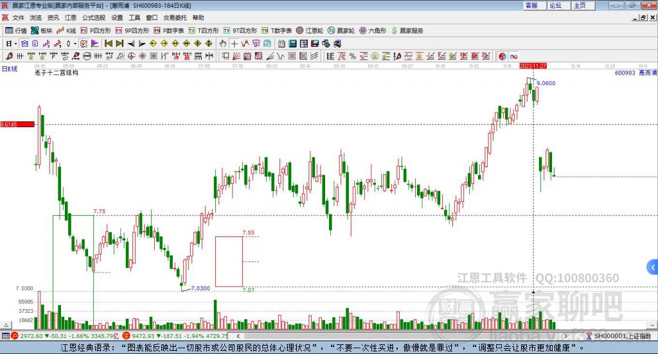Jump to last bar icon

pos(120,44)
